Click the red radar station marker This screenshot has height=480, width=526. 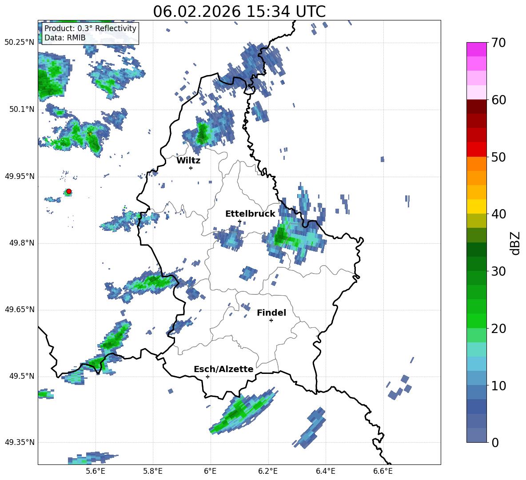tap(69, 191)
